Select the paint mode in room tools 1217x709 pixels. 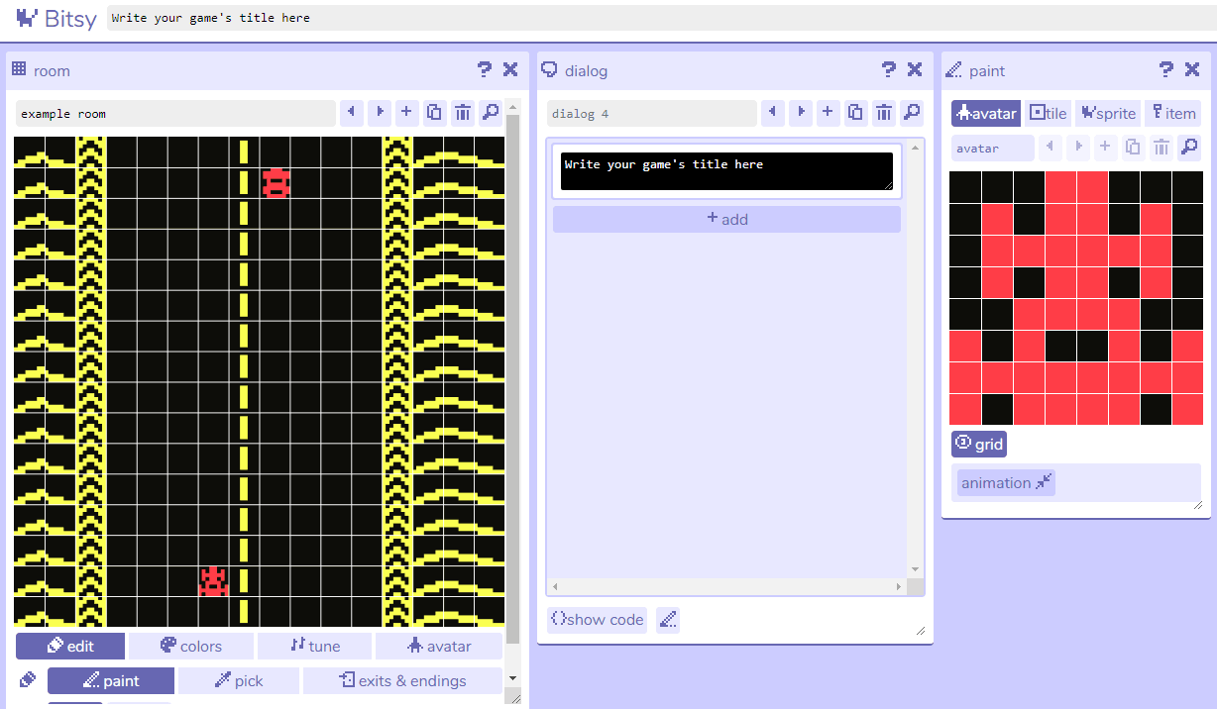coord(111,680)
